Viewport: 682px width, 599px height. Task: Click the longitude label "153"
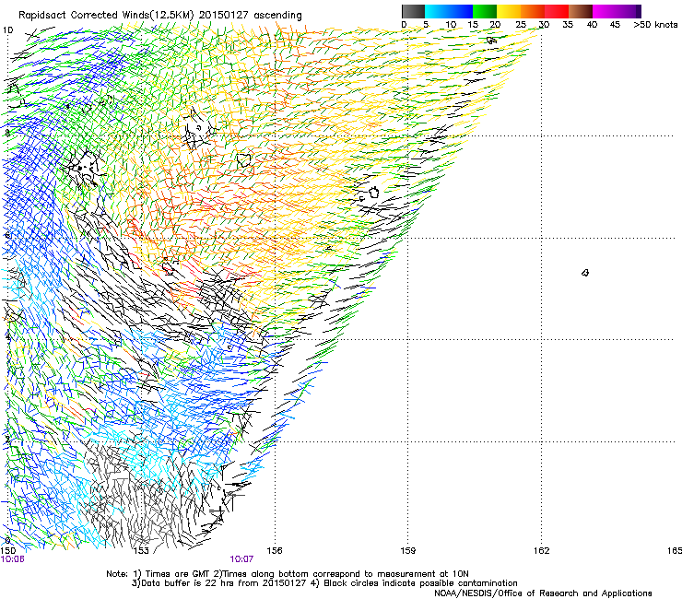[x=141, y=551]
